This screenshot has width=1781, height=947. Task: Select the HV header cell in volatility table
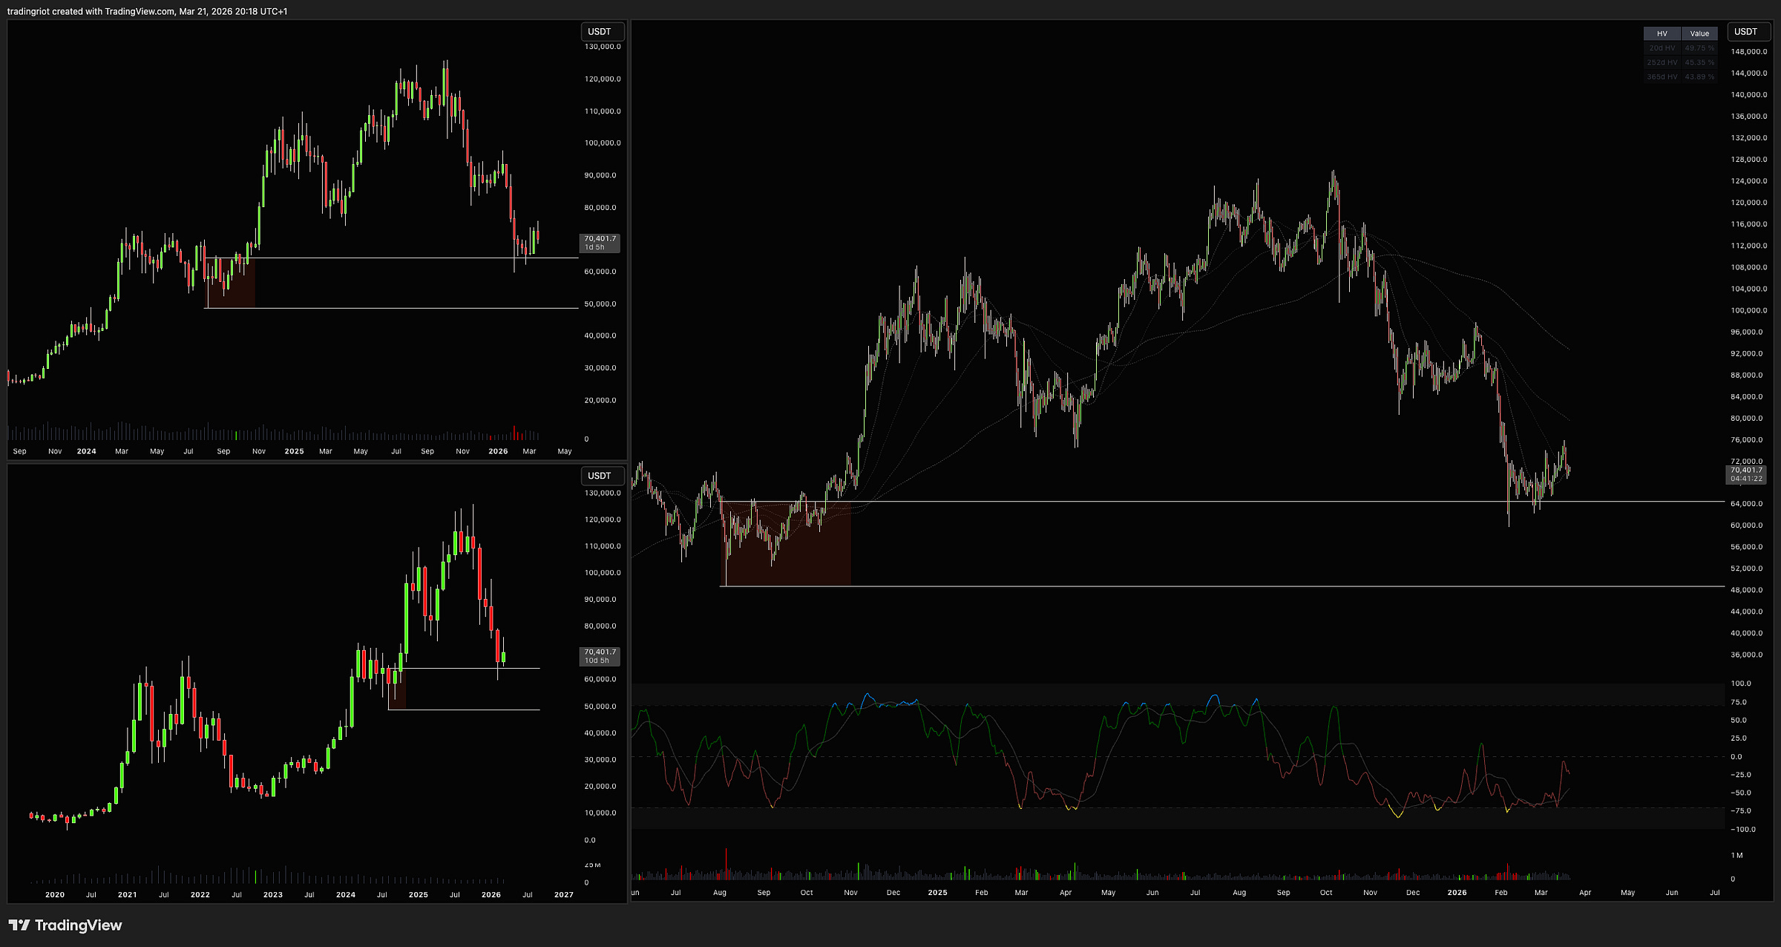1662,33
